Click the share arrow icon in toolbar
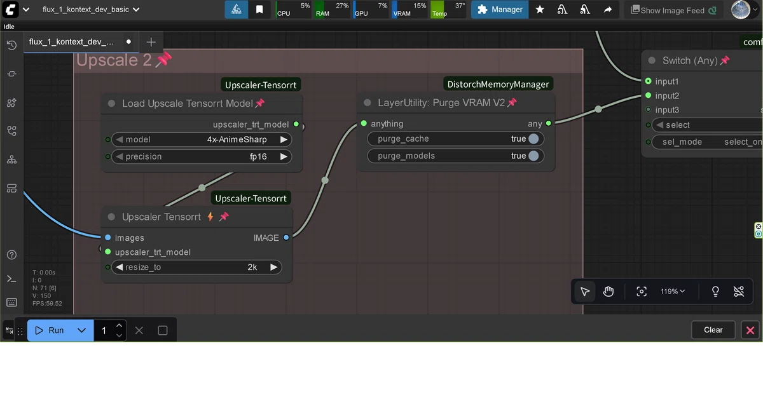The width and height of the screenshot is (763, 413). coord(608,10)
